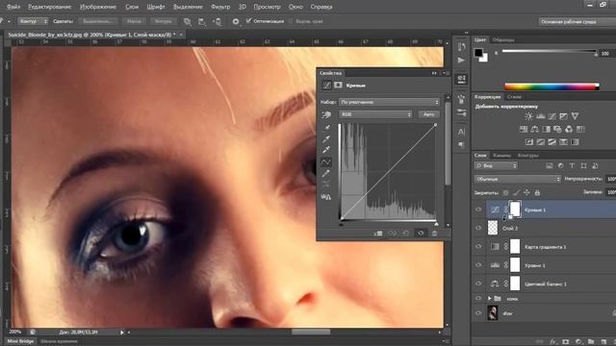Select the on-image adjustment hand tool in Curves
Viewport: 616px width, 346px height.
coord(326,114)
